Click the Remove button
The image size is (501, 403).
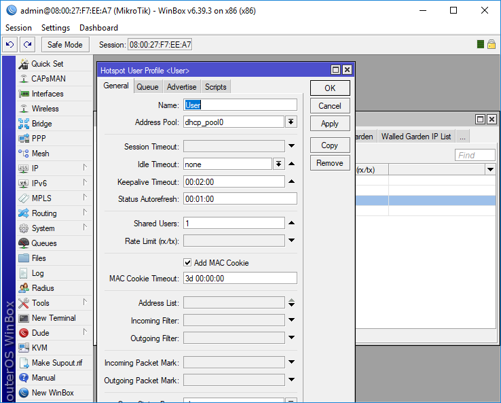tap(330, 163)
